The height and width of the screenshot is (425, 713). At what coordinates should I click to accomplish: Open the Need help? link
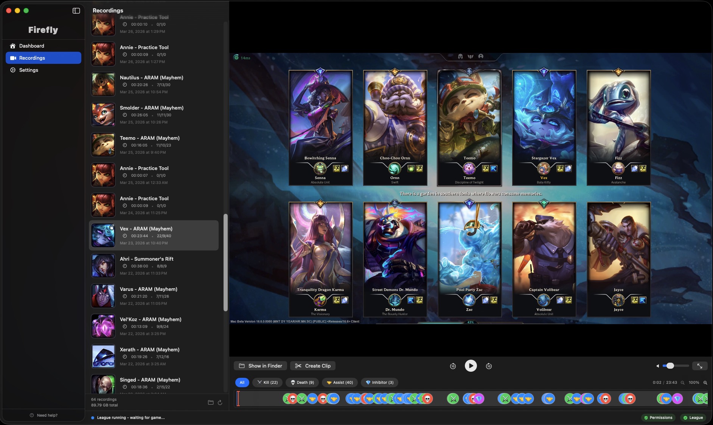pyautogui.click(x=43, y=415)
